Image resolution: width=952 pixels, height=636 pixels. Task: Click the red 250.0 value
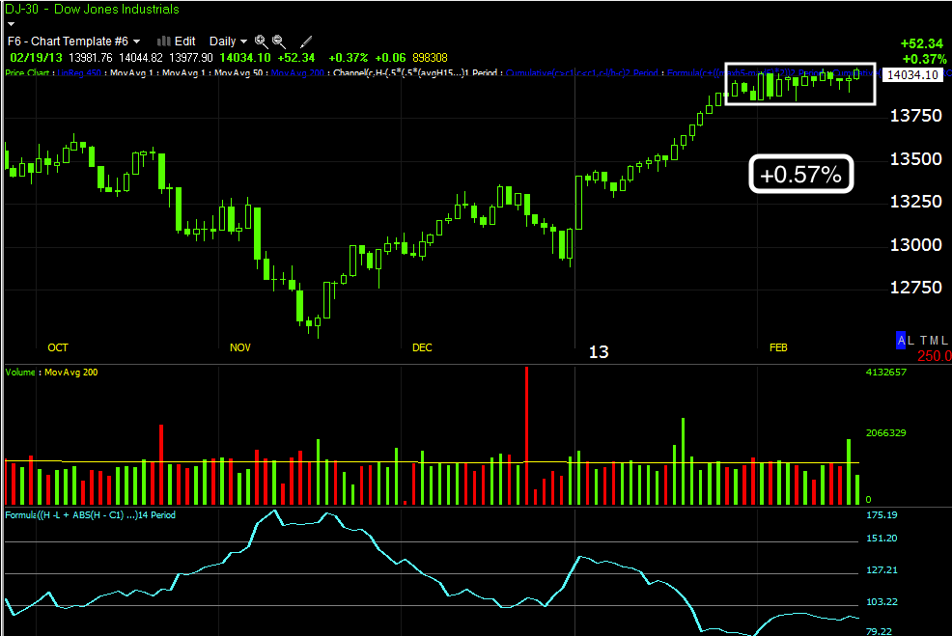click(x=934, y=356)
